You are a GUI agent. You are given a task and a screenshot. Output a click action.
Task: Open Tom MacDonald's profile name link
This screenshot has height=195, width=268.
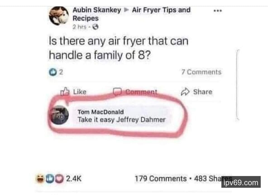[100, 112]
